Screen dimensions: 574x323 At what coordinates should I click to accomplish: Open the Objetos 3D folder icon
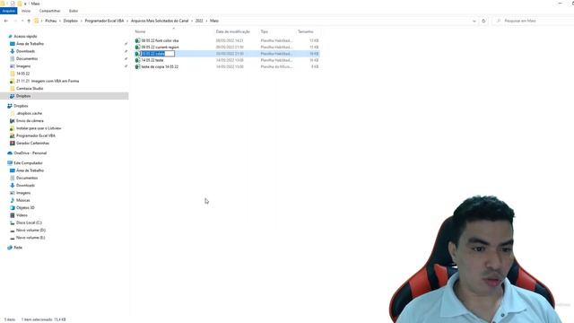click(12, 207)
